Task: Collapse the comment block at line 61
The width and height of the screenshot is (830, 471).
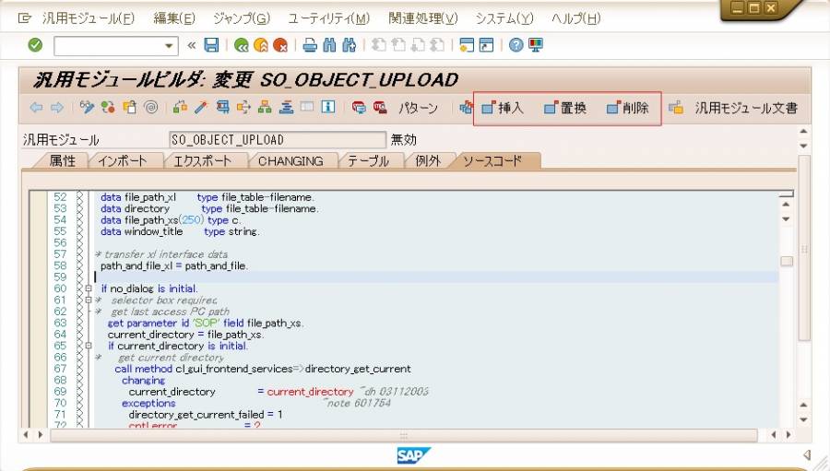Action: [88, 300]
